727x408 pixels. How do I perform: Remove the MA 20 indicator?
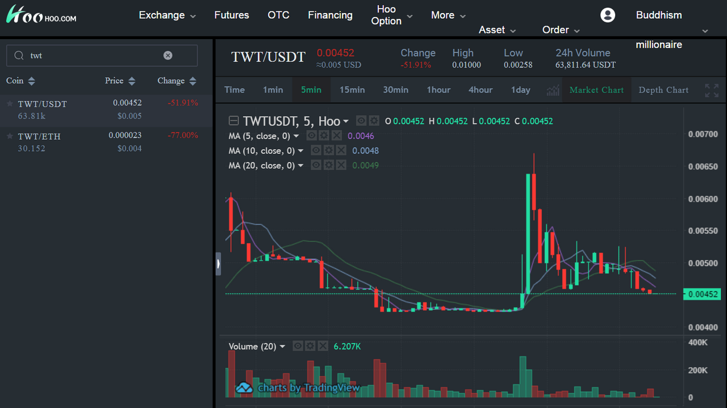click(341, 165)
